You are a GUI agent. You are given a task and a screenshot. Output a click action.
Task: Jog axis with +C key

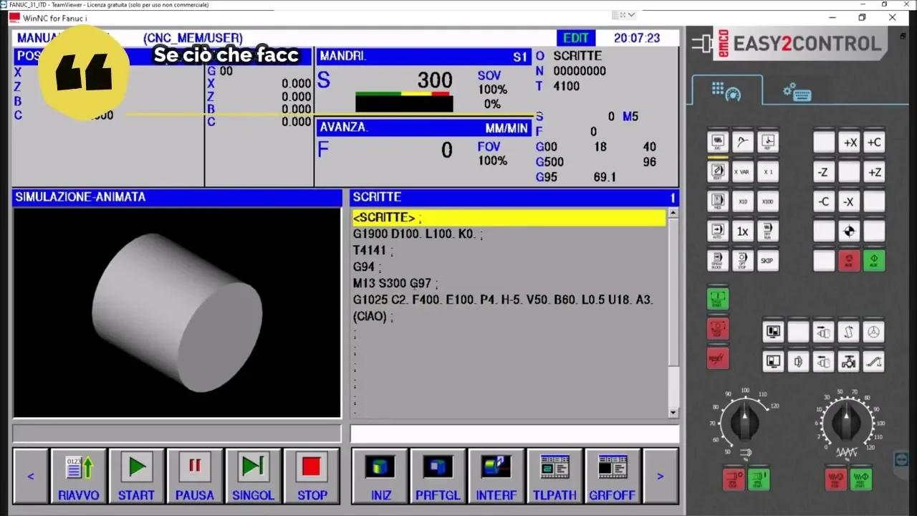875,142
